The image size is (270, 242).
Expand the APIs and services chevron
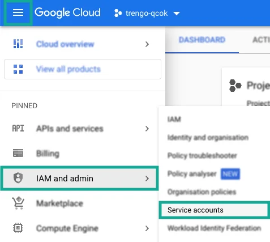coord(147,129)
